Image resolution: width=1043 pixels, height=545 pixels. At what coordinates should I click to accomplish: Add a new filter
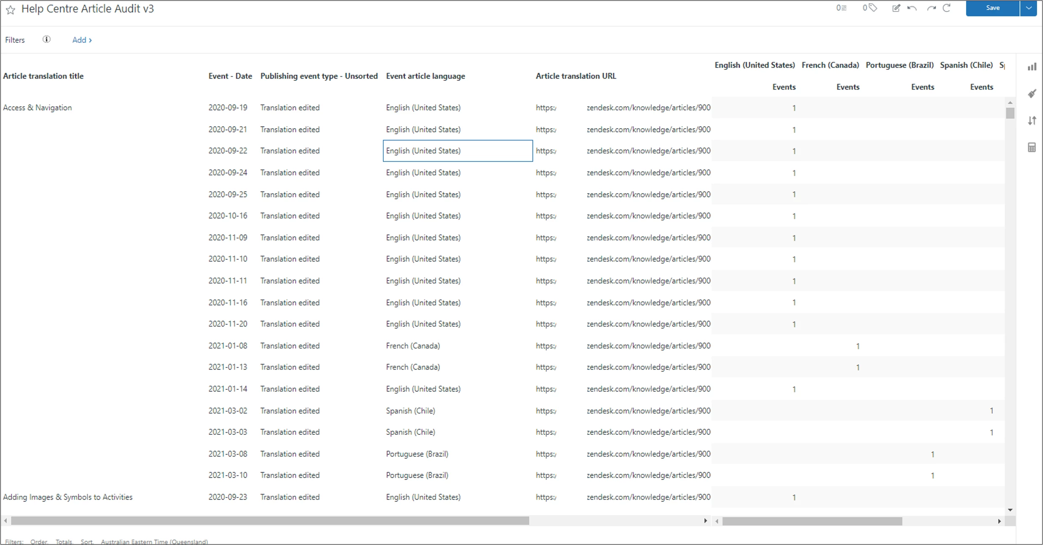pos(82,40)
